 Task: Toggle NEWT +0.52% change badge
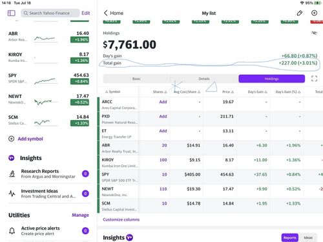point(79,103)
